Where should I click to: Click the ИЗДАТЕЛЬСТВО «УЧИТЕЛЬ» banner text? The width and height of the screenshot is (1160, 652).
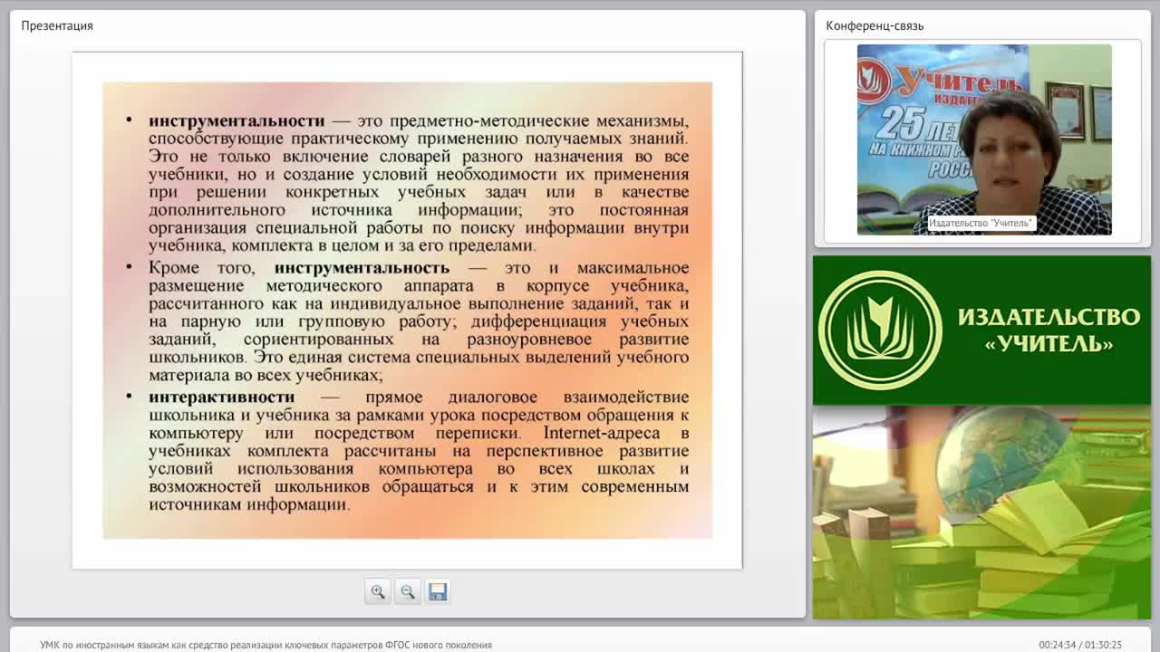pos(1049,330)
